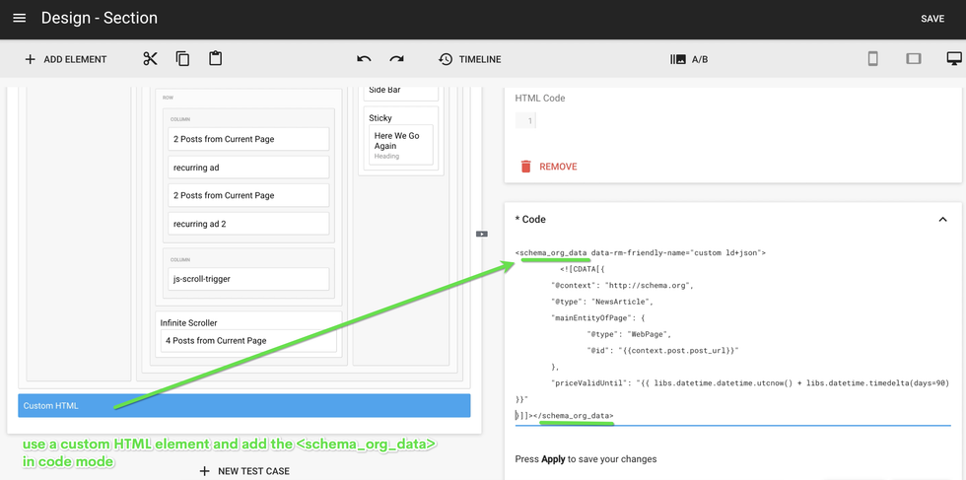
Task: Cut the selected element with scissors
Action: (150, 58)
